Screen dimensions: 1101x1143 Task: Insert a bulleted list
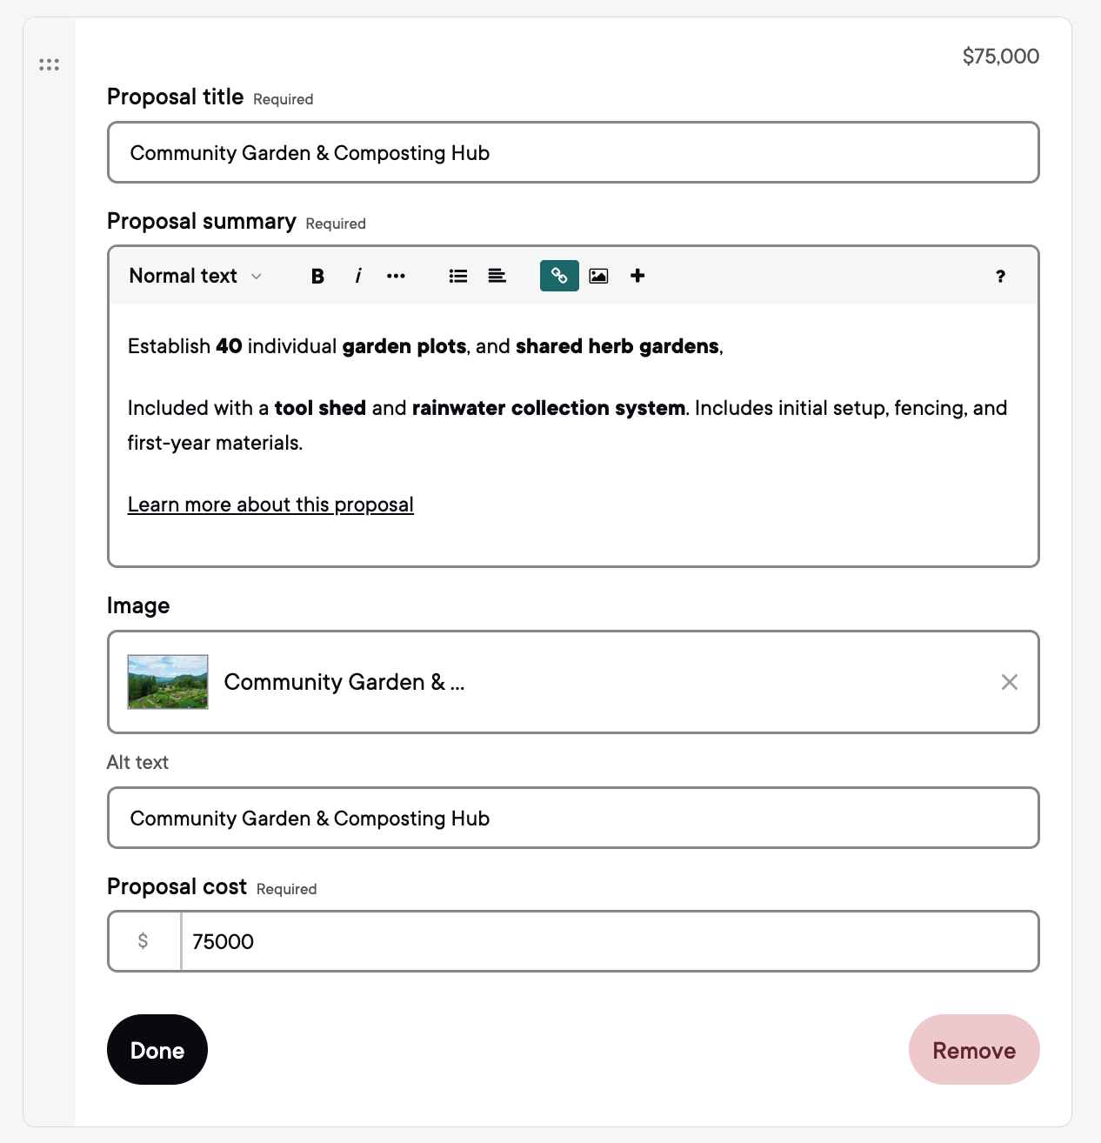coord(458,276)
